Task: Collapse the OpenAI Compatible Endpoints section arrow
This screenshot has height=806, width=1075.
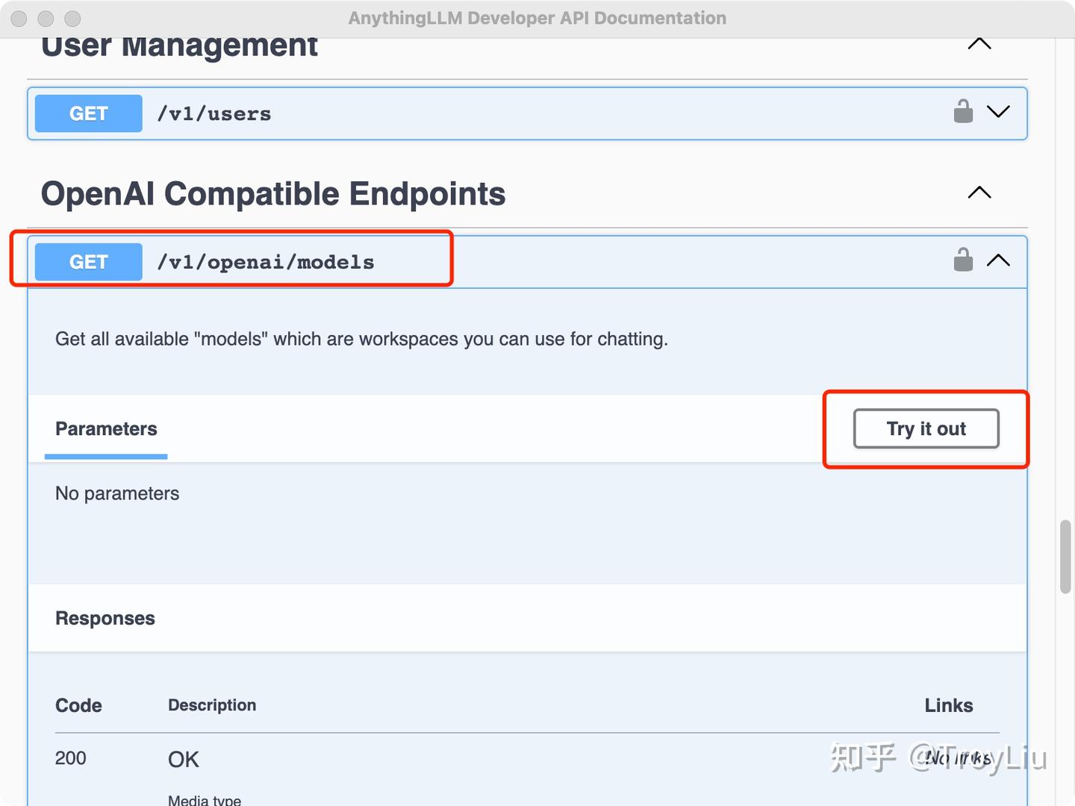Action: click(979, 193)
